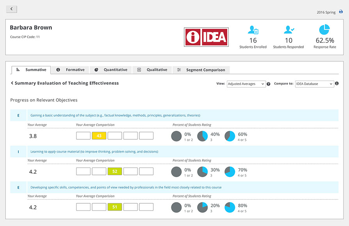
Task: Click the Response Rate pie icon
Action: (324, 30)
